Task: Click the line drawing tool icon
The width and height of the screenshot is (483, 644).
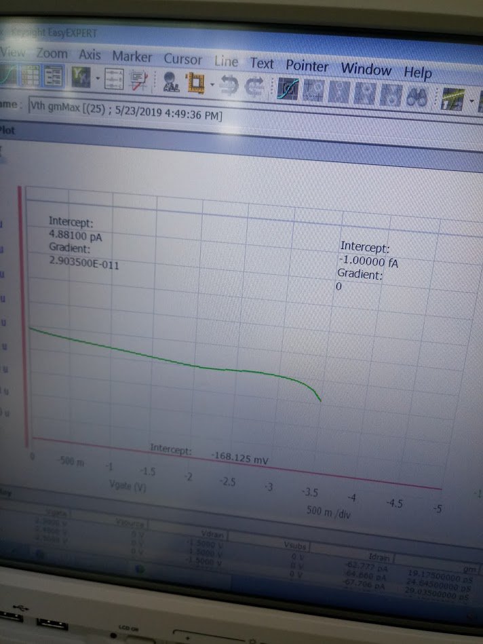Action: point(452,100)
